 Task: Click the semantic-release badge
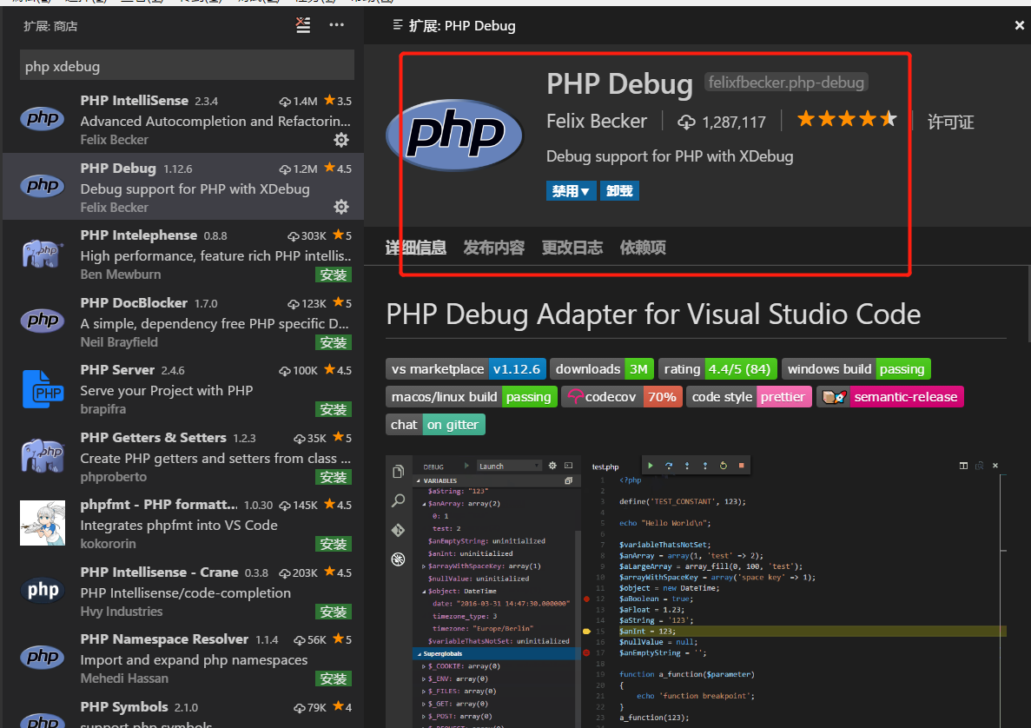890,396
